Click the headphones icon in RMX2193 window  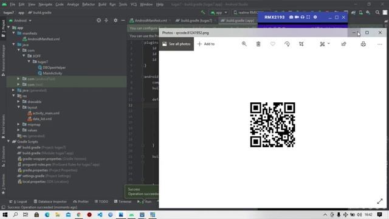[x=303, y=17]
